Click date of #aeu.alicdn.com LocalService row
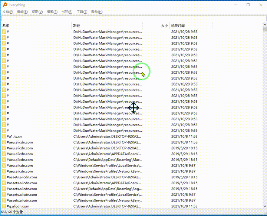This screenshot has height=216, width=267. 183,165
